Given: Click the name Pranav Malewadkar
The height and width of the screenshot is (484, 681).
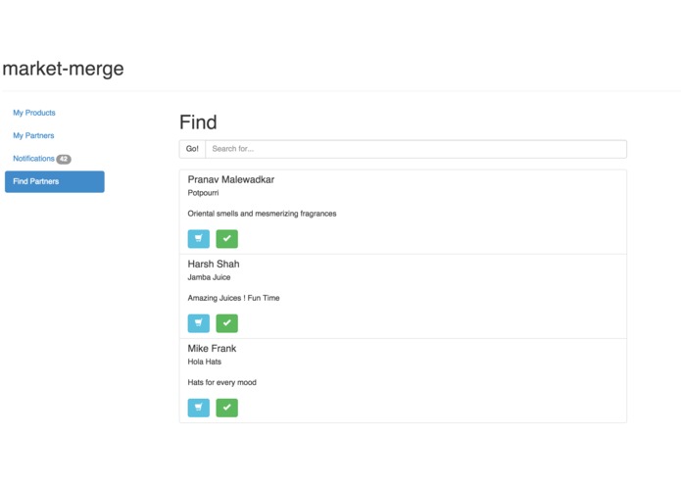Looking at the screenshot, I should (231, 179).
